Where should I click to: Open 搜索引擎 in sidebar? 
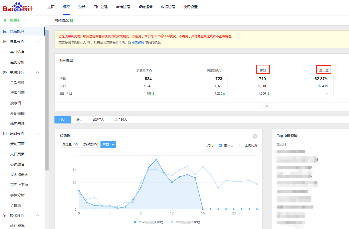[x=17, y=93]
